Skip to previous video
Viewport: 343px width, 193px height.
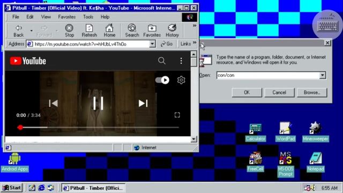[x=53, y=103]
